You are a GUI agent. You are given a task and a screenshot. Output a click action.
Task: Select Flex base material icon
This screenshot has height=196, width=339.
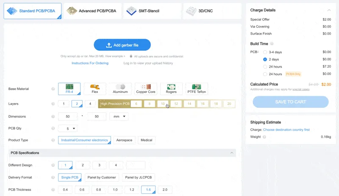pos(94,89)
